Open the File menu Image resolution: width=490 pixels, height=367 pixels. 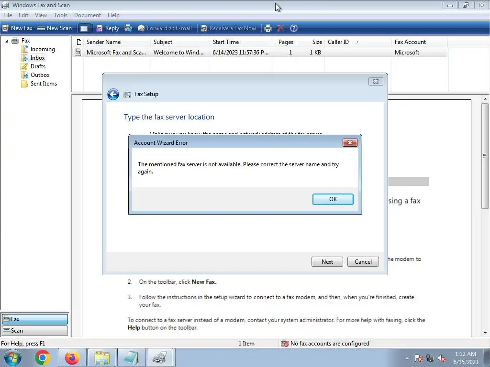coord(8,15)
